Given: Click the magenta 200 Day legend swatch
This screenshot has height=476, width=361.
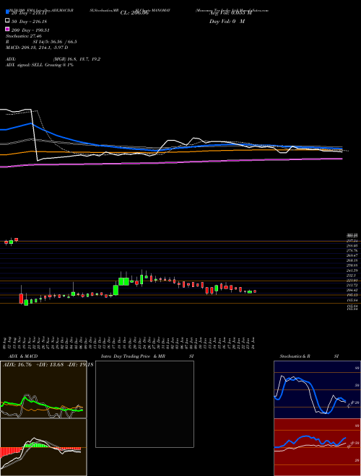Looking at the screenshot, I should (7, 29).
